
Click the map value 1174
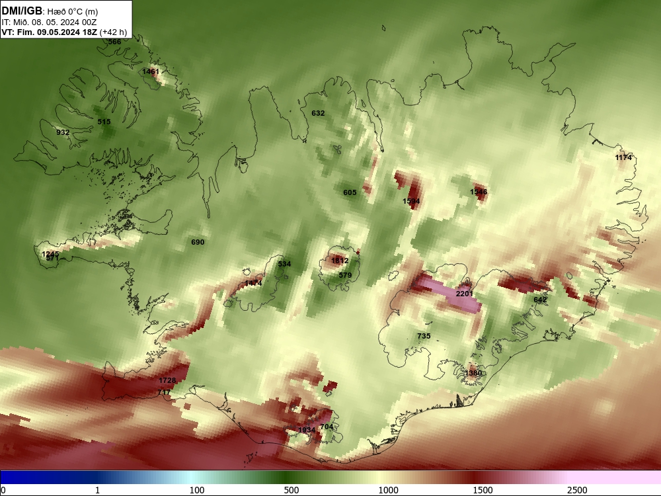point(623,158)
